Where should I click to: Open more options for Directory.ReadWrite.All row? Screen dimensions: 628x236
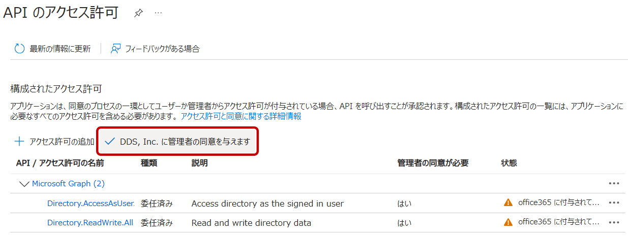click(x=614, y=222)
